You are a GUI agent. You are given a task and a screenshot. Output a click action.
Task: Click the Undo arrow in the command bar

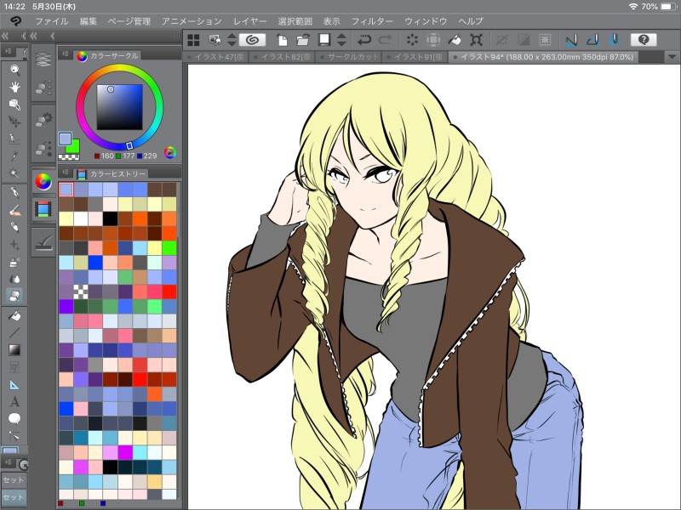click(x=365, y=39)
